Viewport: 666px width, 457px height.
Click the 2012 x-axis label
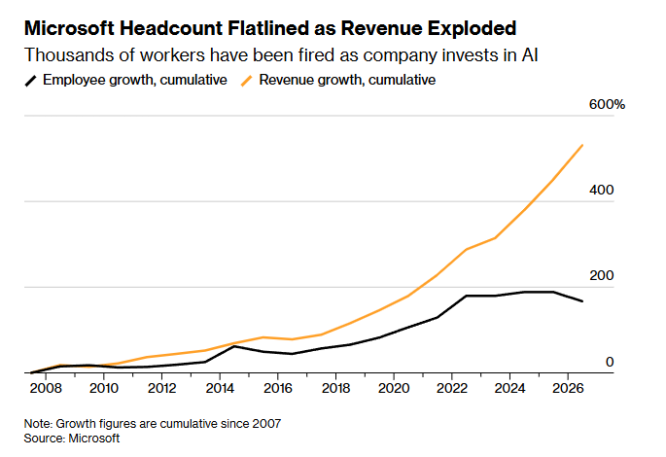click(161, 388)
